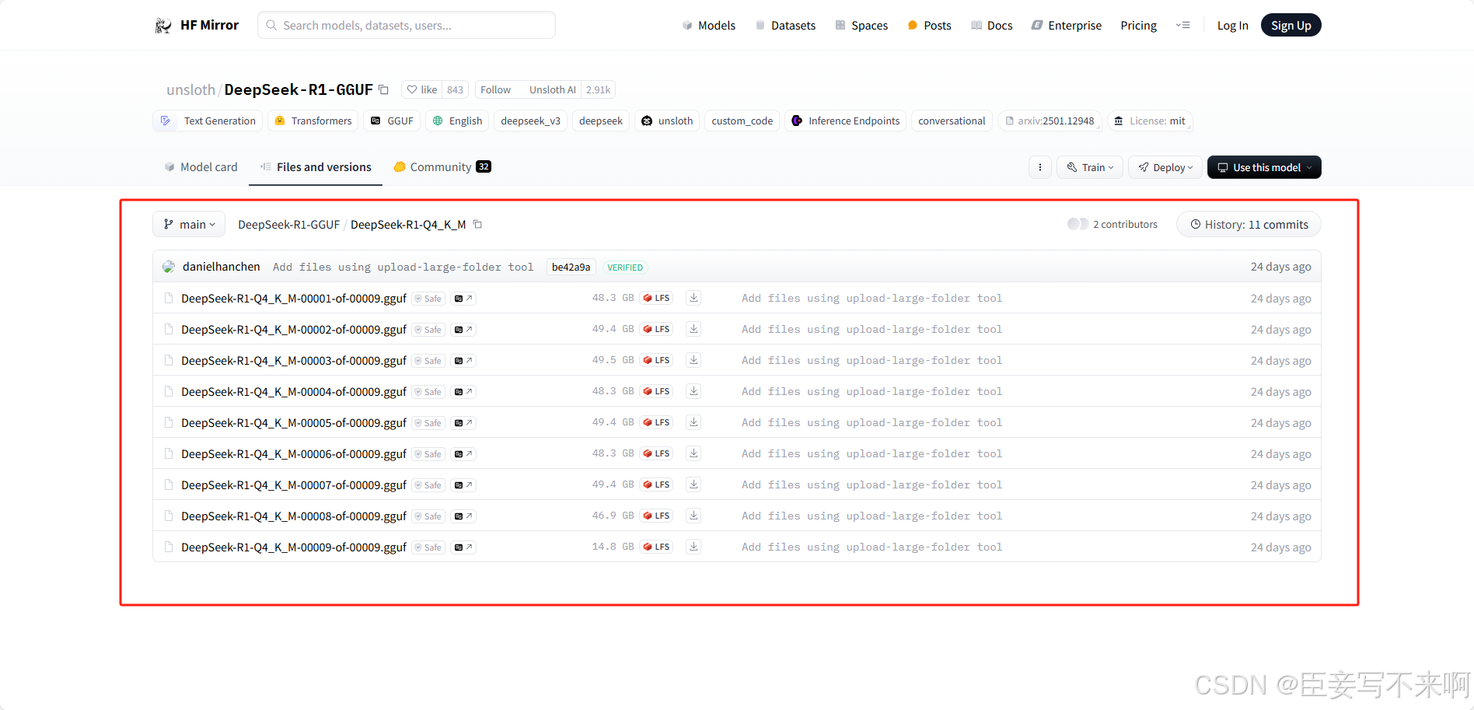The width and height of the screenshot is (1474, 710).
Task: Click the Text Generation tag
Action: coord(208,121)
